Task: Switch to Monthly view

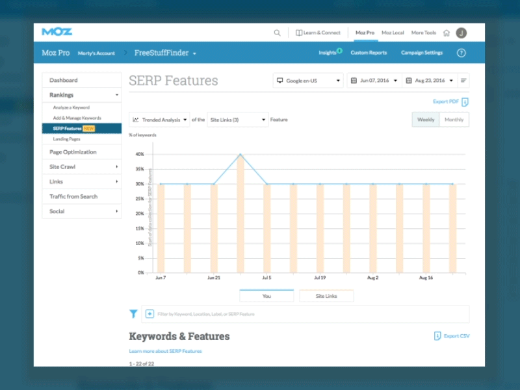Action: pyautogui.click(x=454, y=120)
